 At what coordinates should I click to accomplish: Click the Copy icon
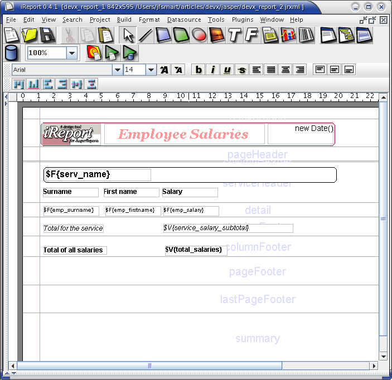[87, 35]
